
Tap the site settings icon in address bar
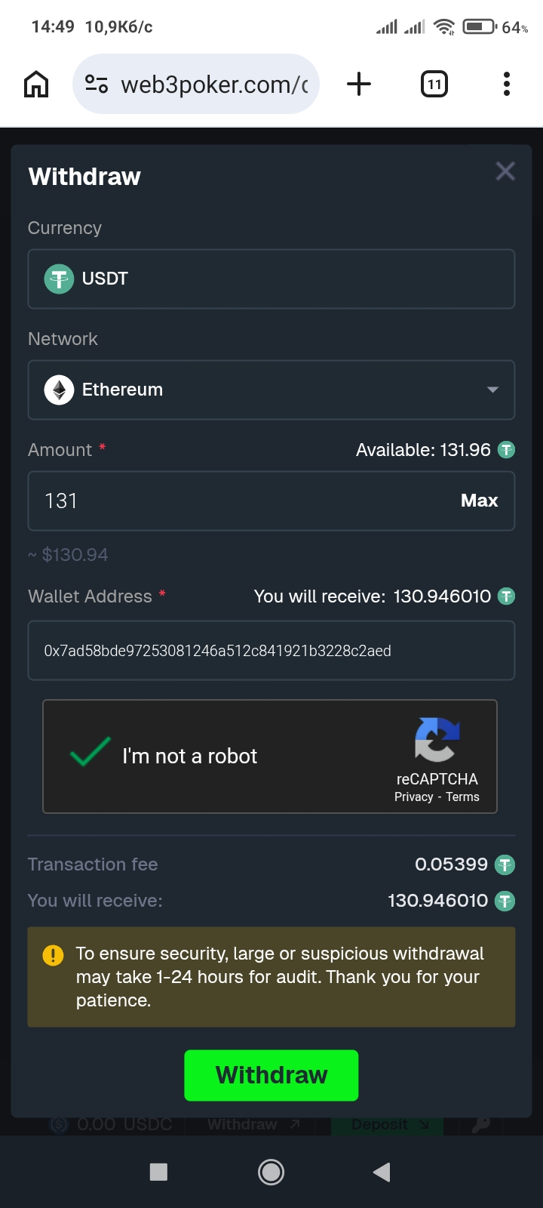(x=97, y=84)
